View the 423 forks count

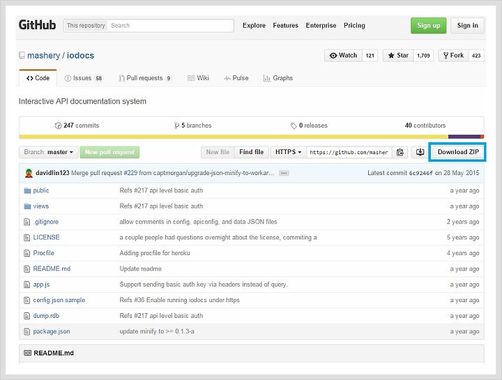click(476, 55)
